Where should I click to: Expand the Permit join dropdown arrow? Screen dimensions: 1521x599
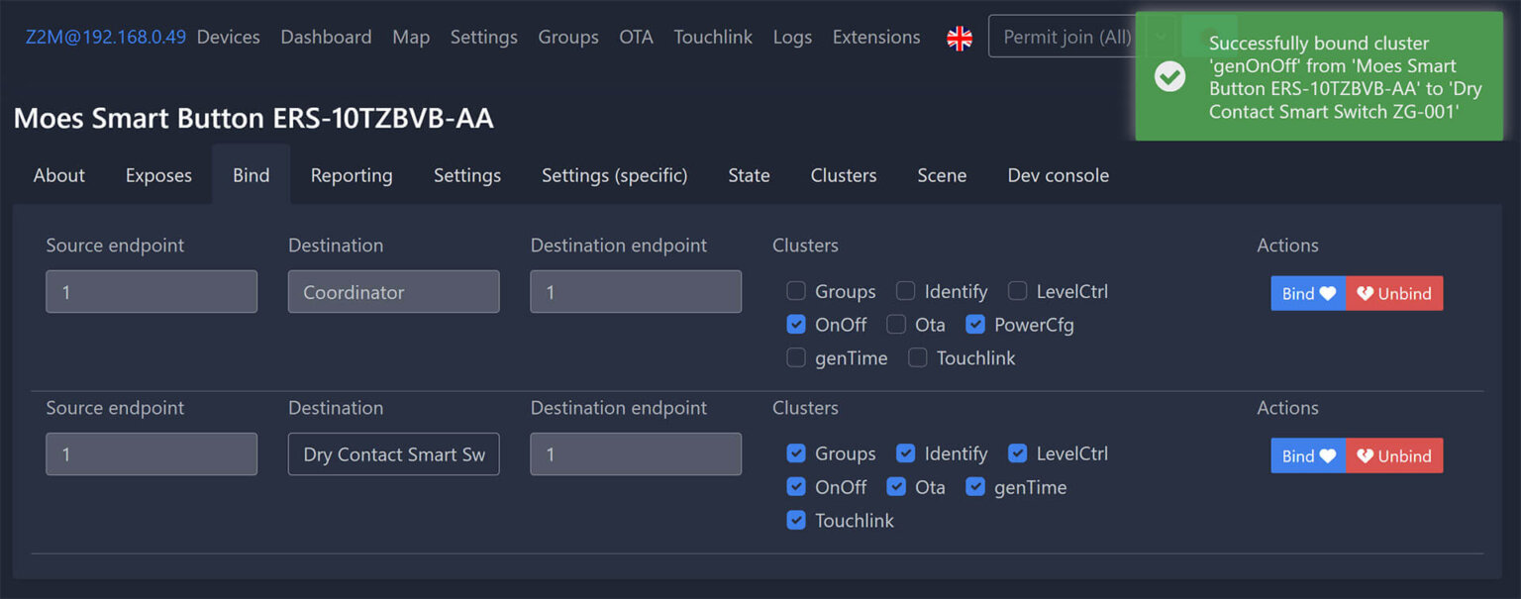[1161, 38]
